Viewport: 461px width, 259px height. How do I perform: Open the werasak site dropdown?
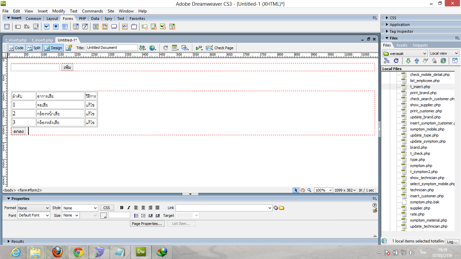(405, 53)
